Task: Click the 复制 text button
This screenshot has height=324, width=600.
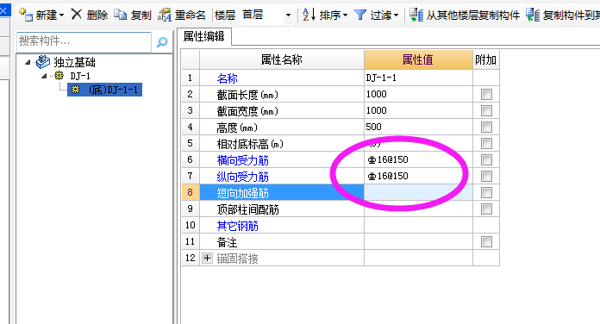Action: pos(141,16)
